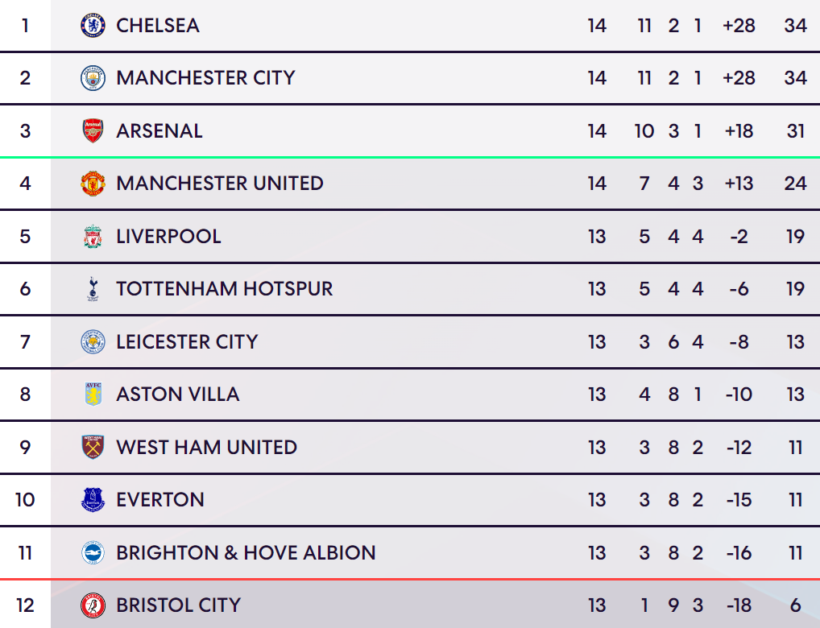The height and width of the screenshot is (628, 820).
Task: Click the Manchester United club crest
Action: click(x=93, y=184)
